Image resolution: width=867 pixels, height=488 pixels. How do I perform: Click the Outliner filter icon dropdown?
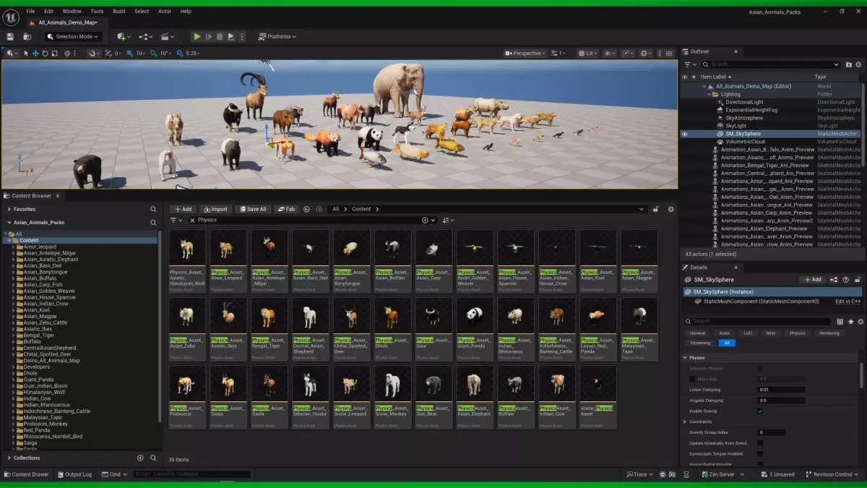(x=689, y=64)
